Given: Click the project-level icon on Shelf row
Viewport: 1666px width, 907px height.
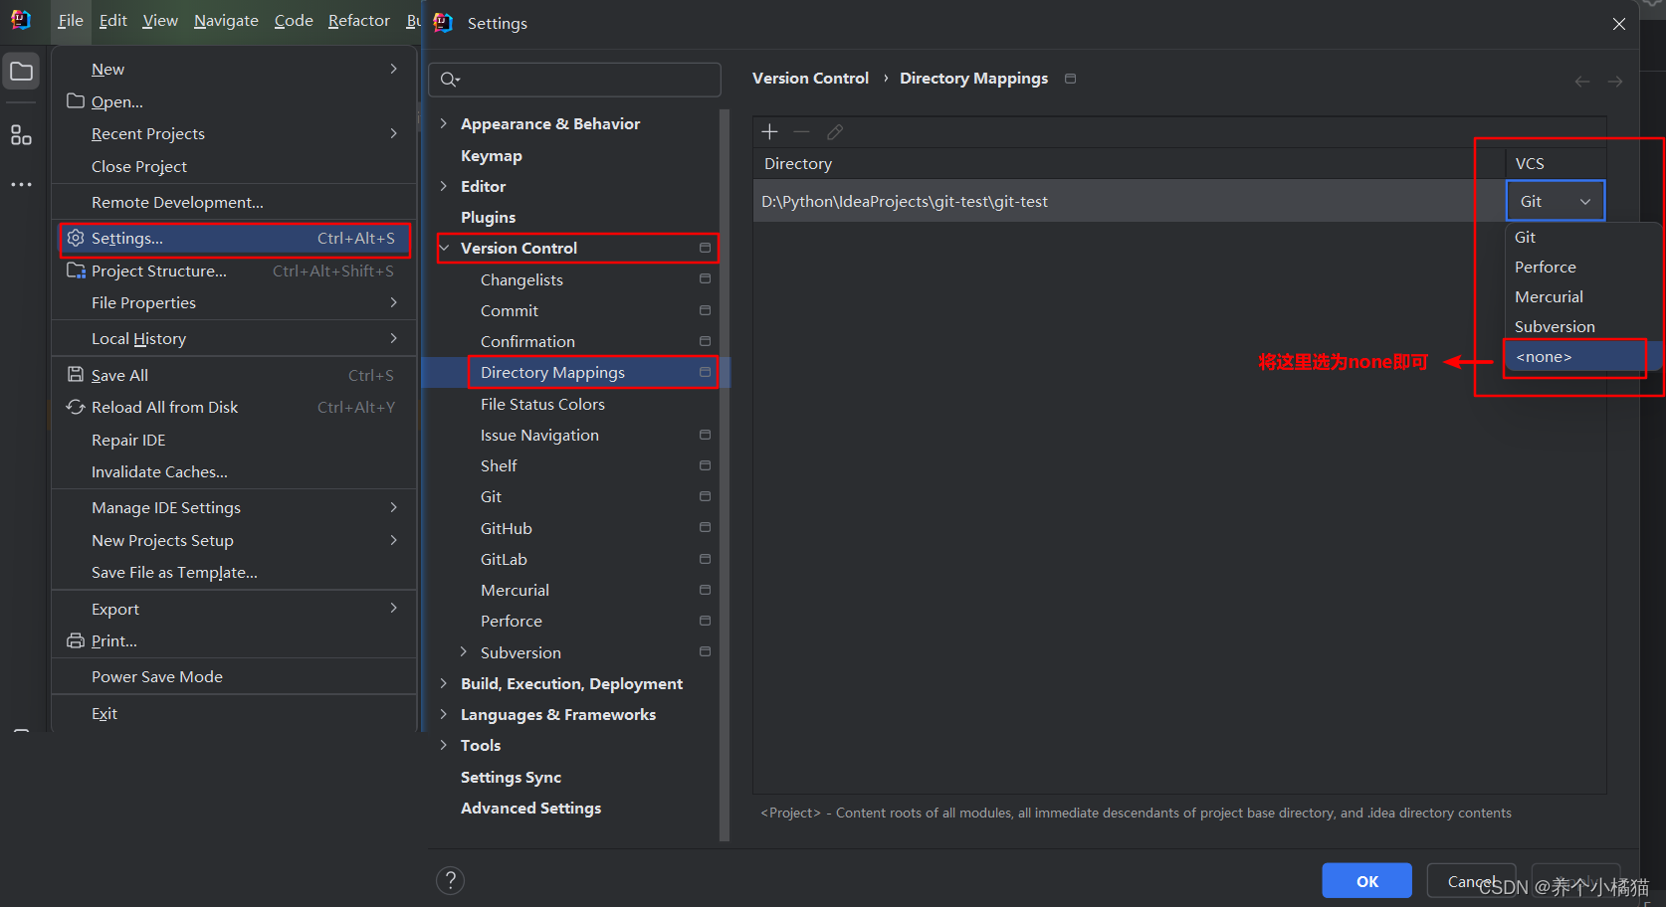Looking at the screenshot, I should point(705,465).
